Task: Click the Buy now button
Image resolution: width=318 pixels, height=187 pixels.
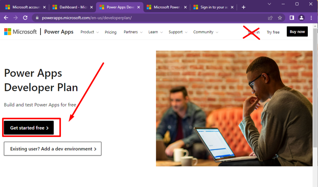Action: pos(297,32)
